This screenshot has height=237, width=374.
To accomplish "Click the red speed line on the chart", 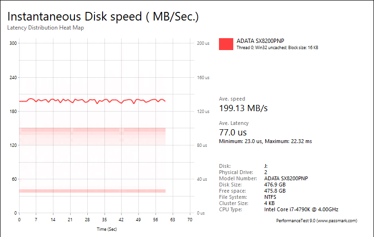I will 72,101.
